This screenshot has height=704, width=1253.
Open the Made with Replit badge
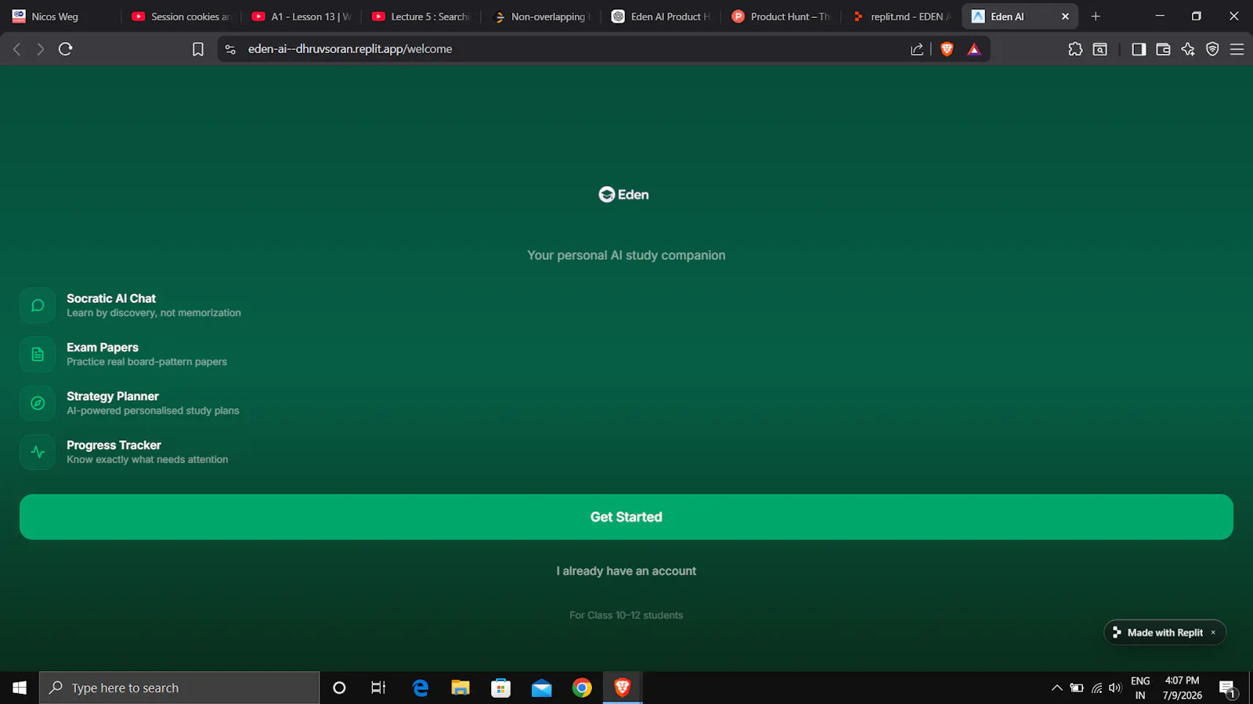click(1164, 633)
